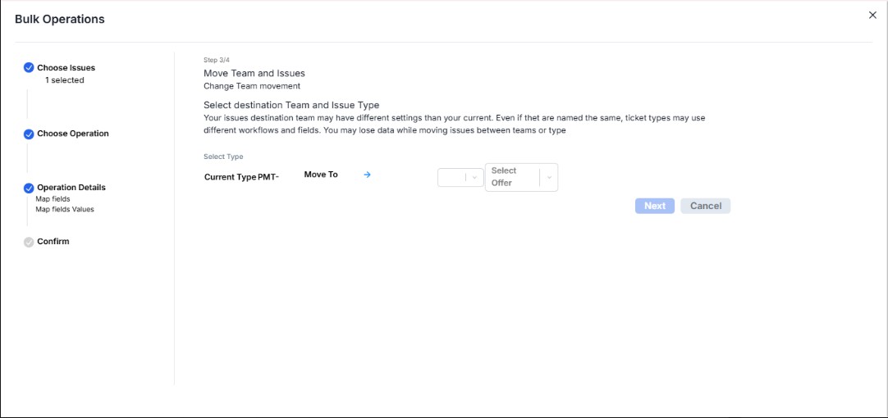Click the '1 selected' text
The width and height of the screenshot is (888, 418).
click(65, 80)
